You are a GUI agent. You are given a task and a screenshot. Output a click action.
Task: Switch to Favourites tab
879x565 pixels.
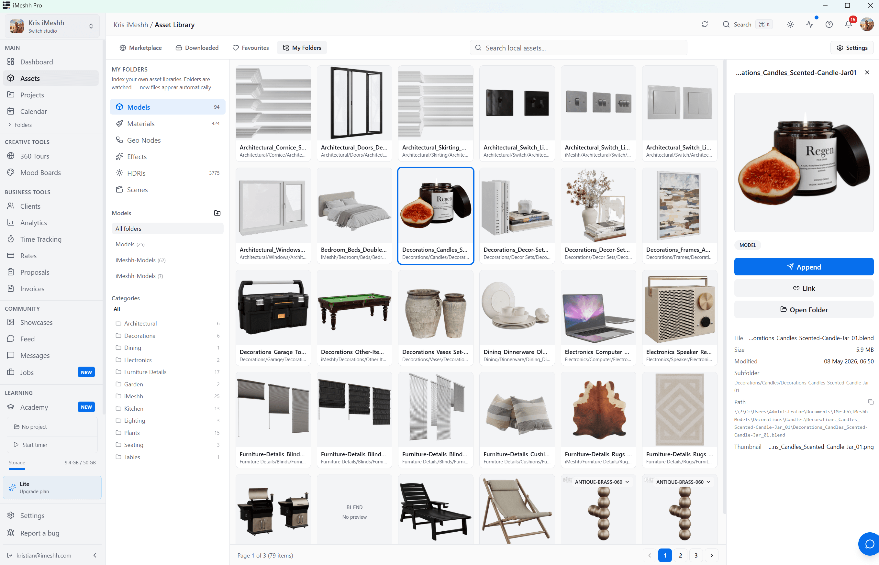pyautogui.click(x=250, y=48)
